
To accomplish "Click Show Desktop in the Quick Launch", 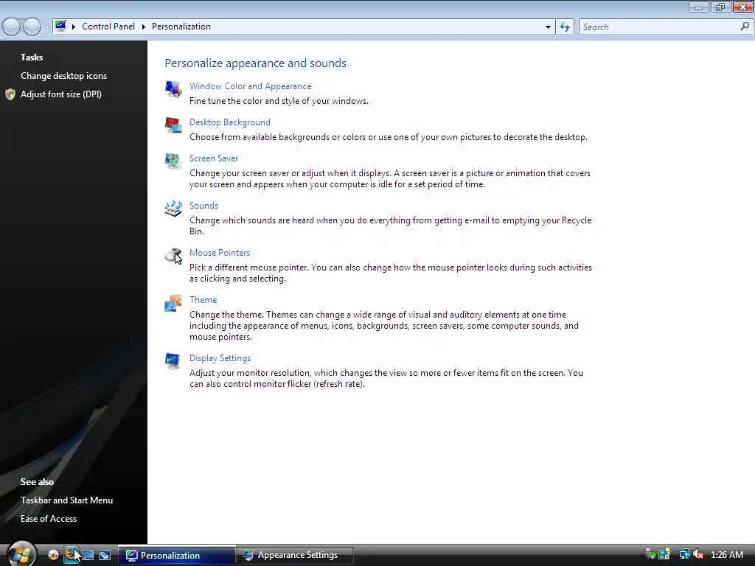I will (88, 555).
